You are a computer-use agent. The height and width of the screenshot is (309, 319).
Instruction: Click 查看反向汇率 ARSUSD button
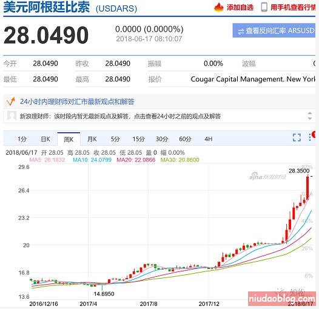[274, 30]
